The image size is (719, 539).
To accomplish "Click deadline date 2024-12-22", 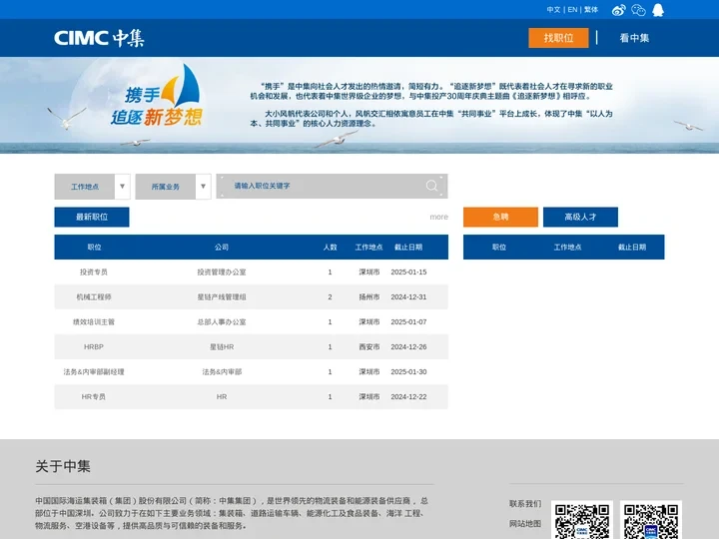I will [408, 397].
